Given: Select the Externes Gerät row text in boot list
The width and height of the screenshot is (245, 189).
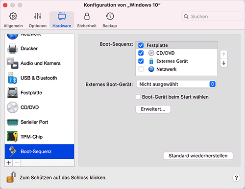Looking at the screenshot, I should 172,61.
